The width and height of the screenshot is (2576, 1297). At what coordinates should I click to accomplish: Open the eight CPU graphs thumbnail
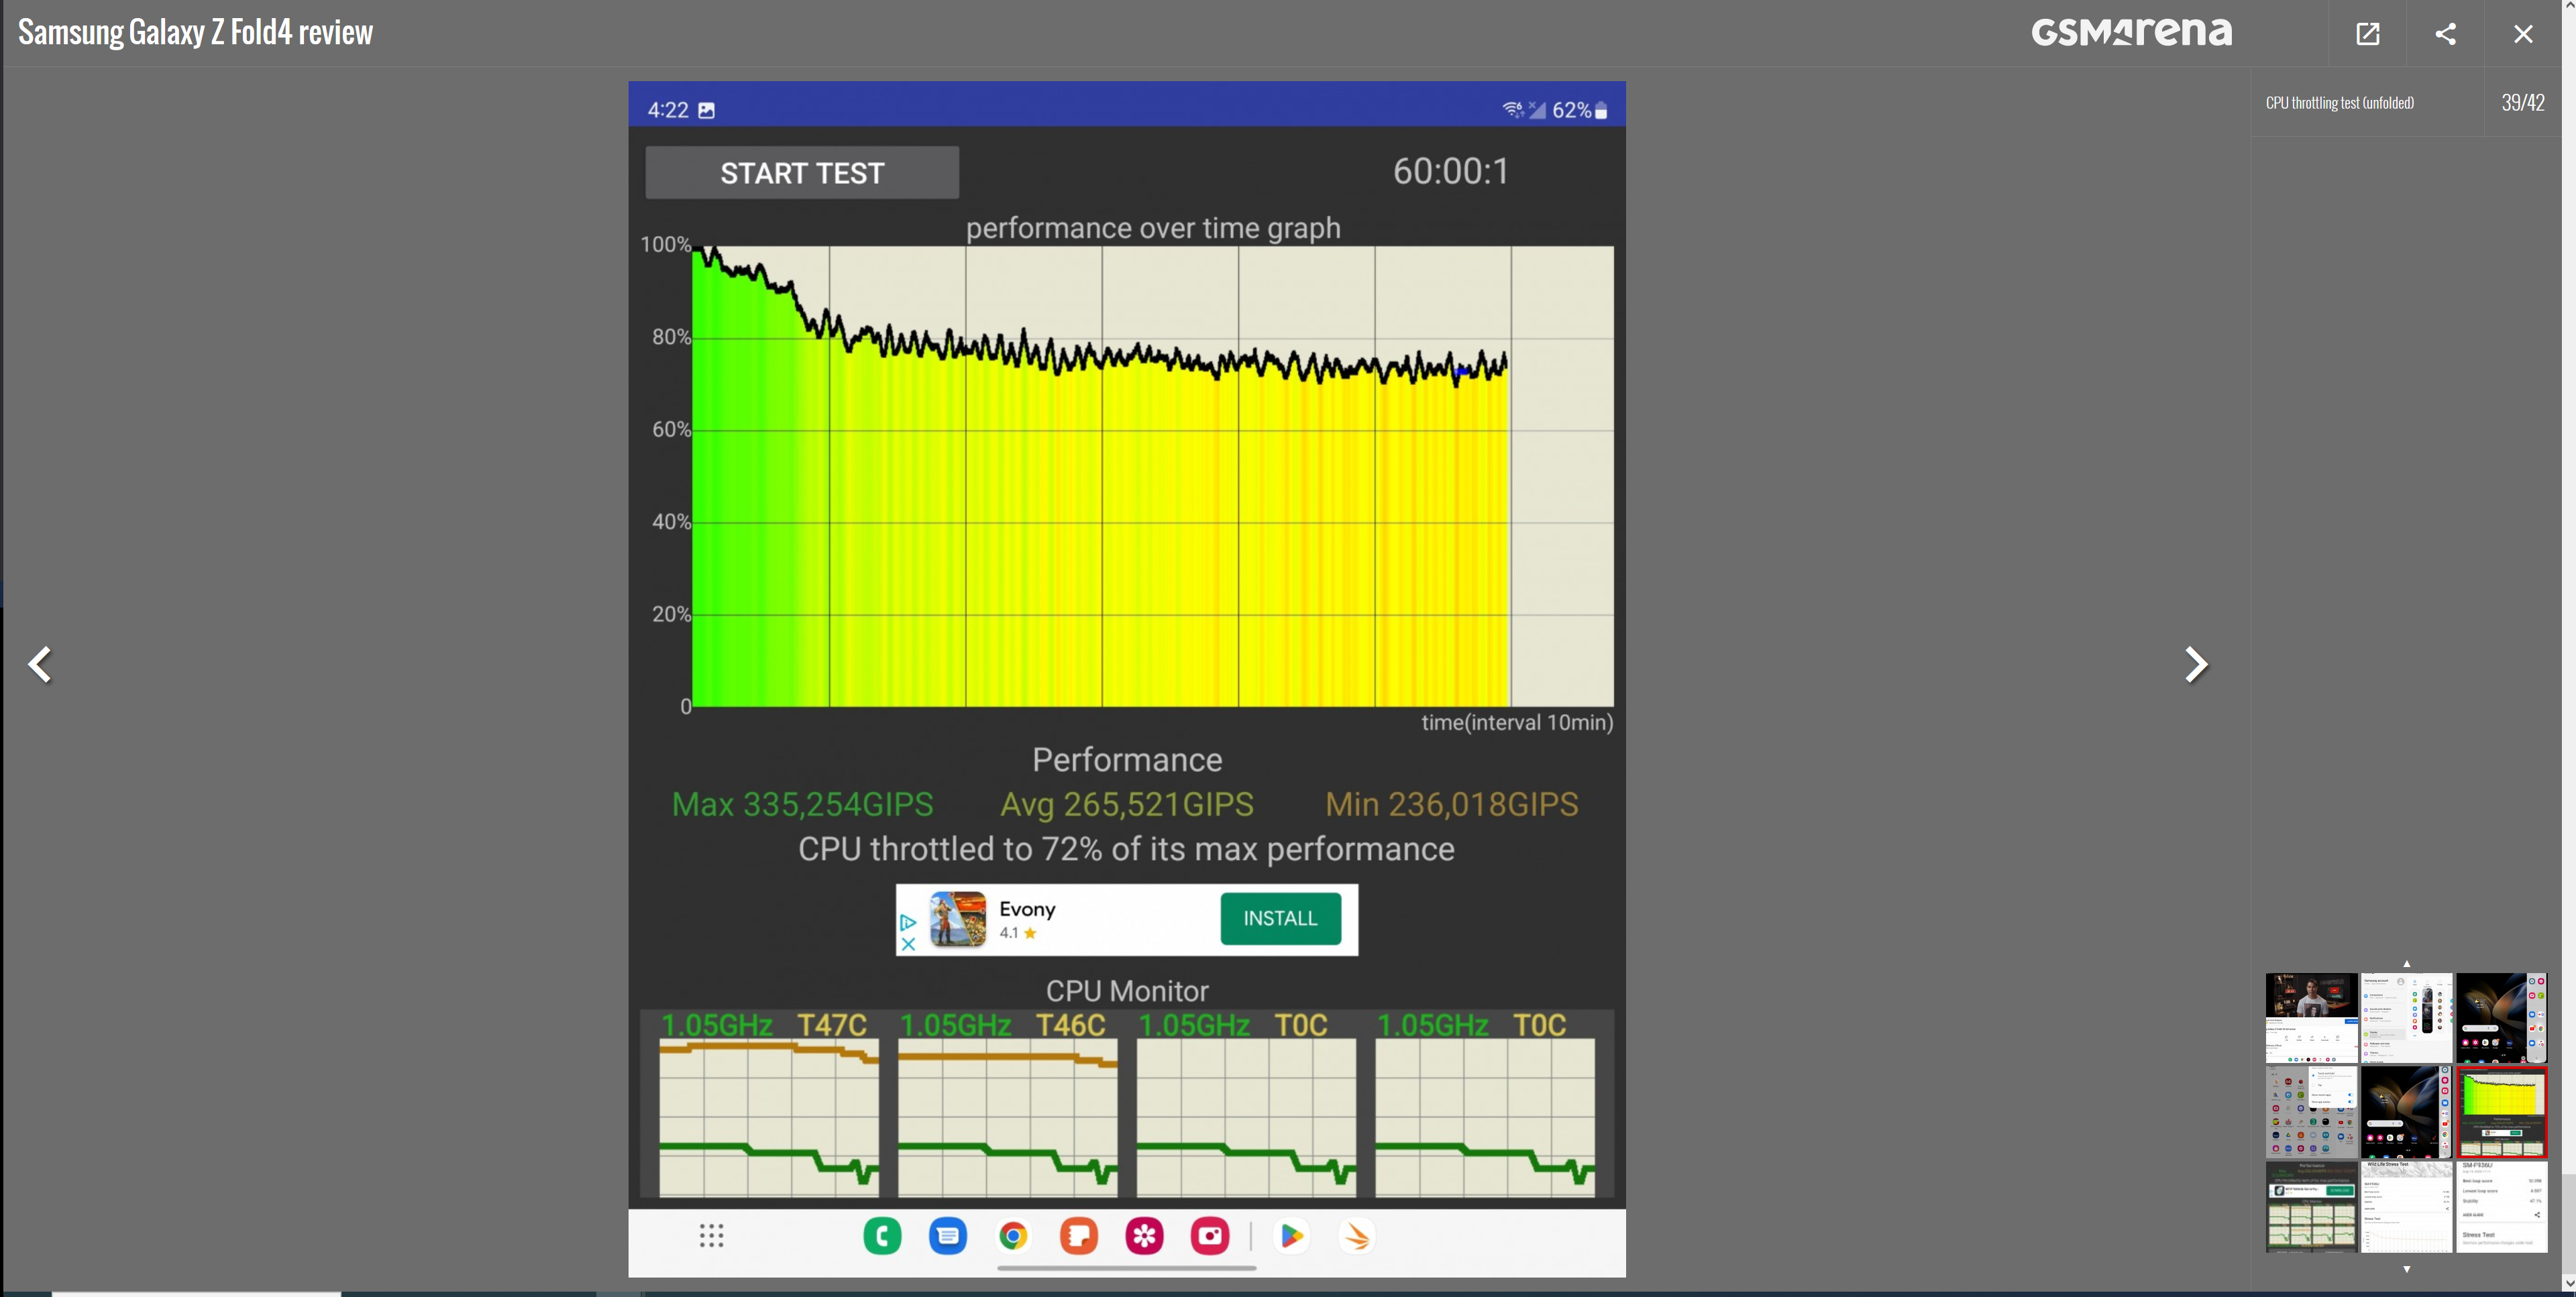tap(2311, 1207)
